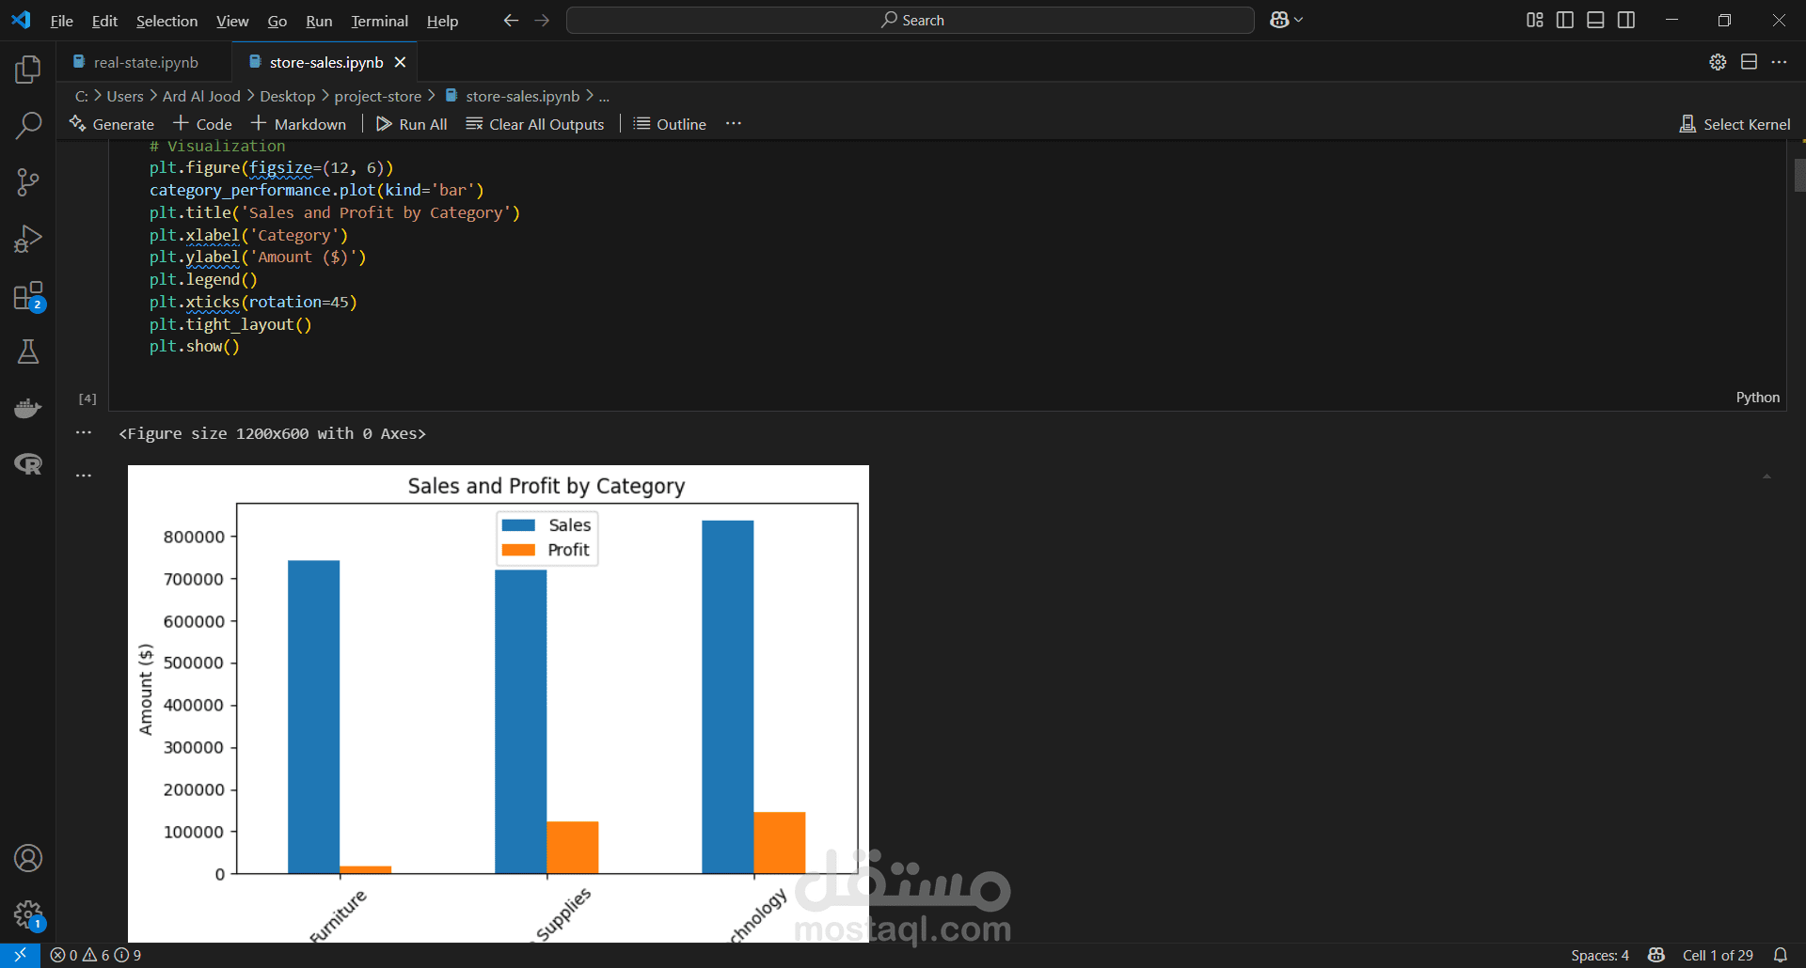This screenshot has width=1806, height=968.
Task: Toggle the bottom Panel
Action: [1595, 20]
